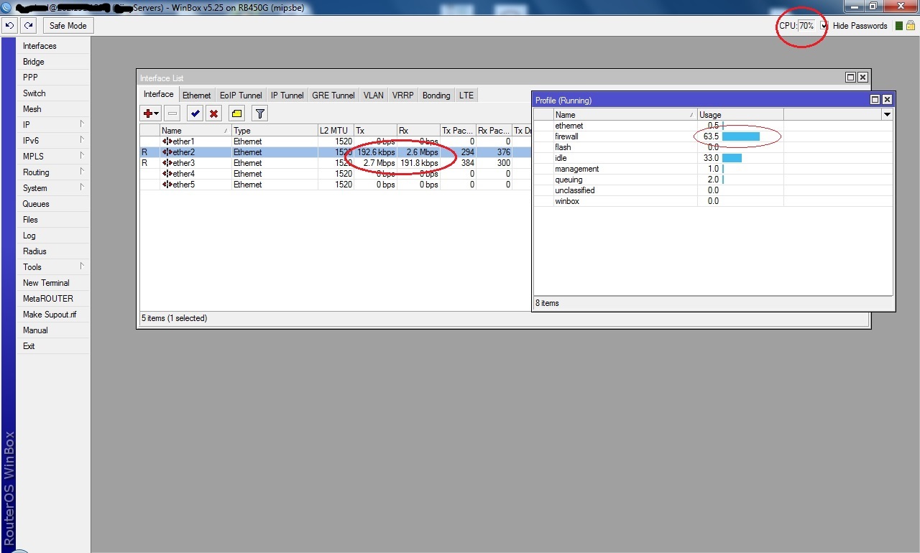The image size is (920, 553).
Task: Click the redo arrow icon
Action: pos(27,25)
